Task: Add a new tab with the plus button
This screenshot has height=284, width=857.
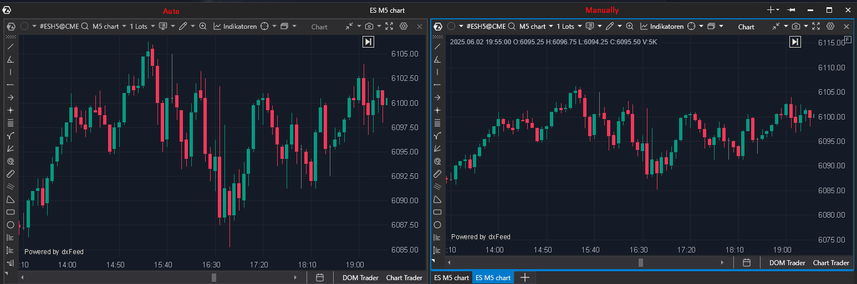Action: pyautogui.click(x=524, y=277)
